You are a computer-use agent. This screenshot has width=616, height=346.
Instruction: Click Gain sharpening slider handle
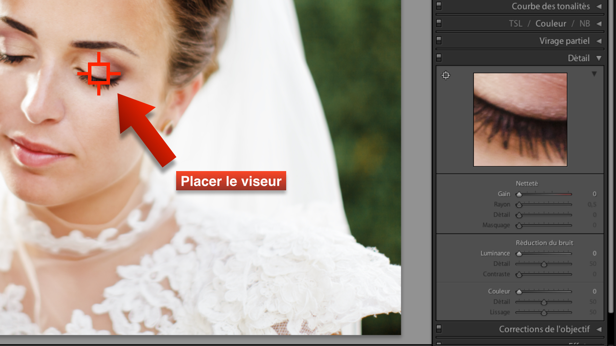(x=519, y=194)
